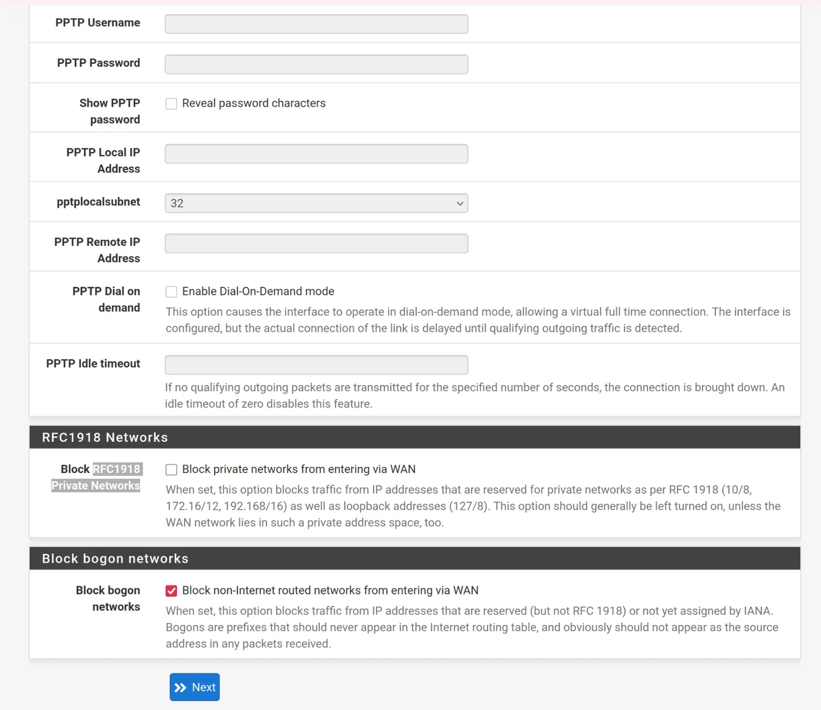Enable Dial-On-Demand mode

click(x=171, y=291)
